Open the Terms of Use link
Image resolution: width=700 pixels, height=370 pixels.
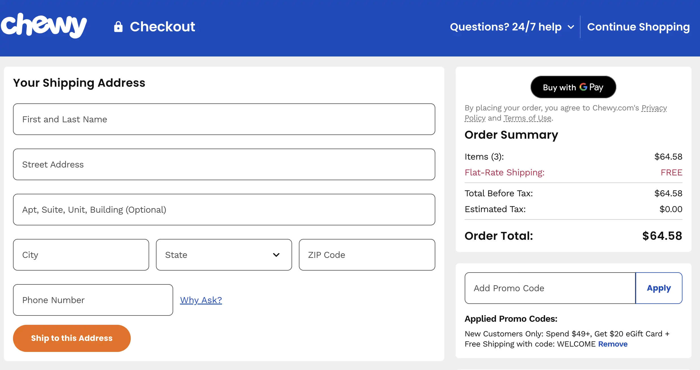[x=527, y=118]
